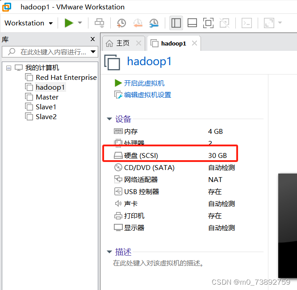Click the green power-on play button in toolbar

point(69,23)
